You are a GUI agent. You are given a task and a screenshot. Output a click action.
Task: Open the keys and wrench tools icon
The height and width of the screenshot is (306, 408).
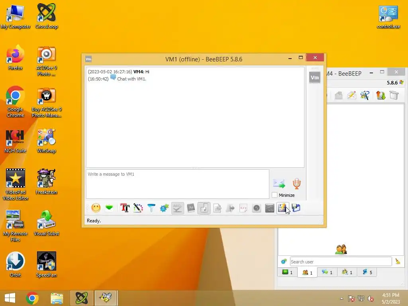365,95
